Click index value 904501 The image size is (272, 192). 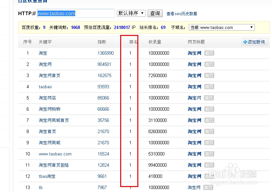click(104, 65)
